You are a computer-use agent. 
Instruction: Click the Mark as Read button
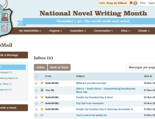(x=59, y=67)
